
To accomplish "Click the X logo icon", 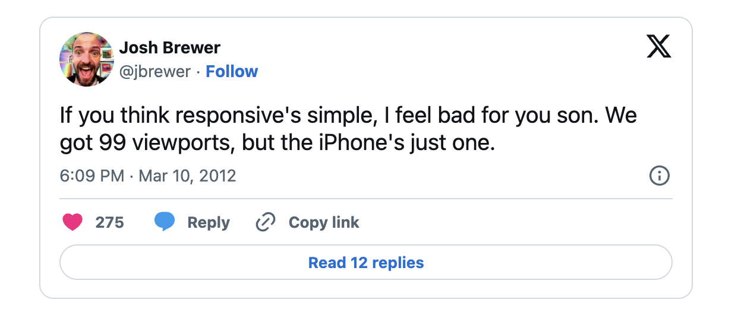I will [x=658, y=47].
